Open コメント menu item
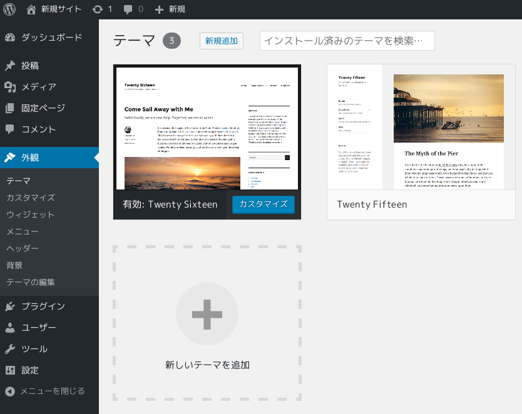The width and height of the screenshot is (522, 414). coord(49,129)
